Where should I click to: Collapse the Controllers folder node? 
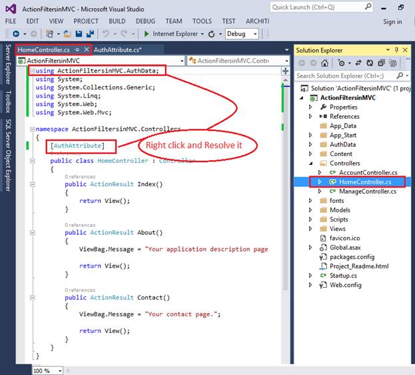pyautogui.click(x=310, y=163)
